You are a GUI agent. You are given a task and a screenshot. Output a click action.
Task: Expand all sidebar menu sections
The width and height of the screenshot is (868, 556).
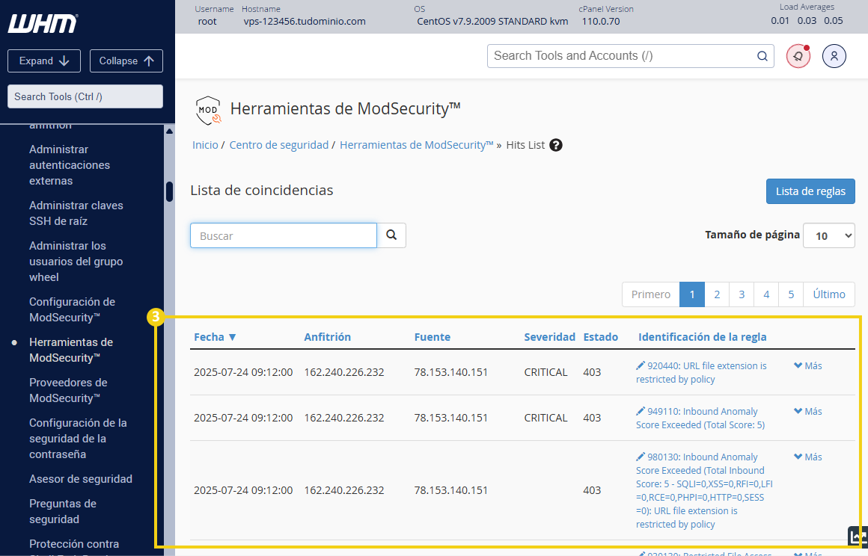44,61
